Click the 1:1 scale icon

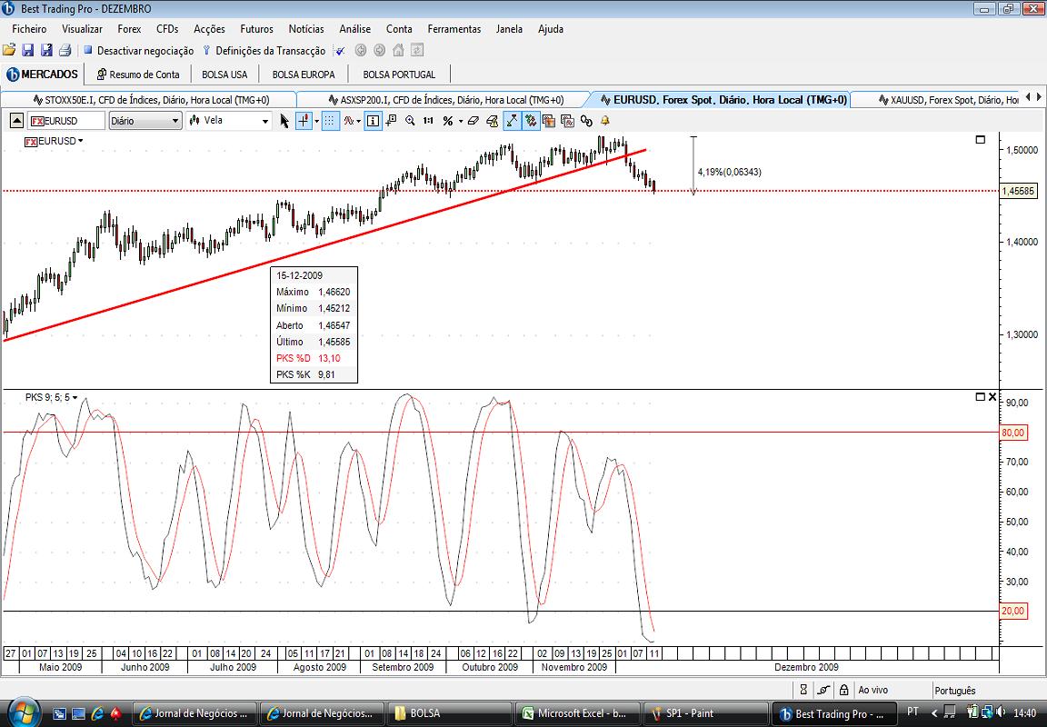pyautogui.click(x=428, y=121)
